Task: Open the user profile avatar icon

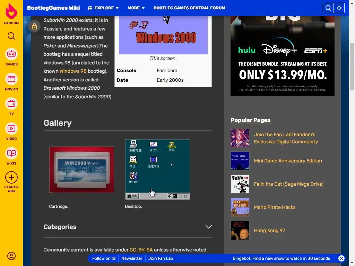Action: [x=11, y=256]
